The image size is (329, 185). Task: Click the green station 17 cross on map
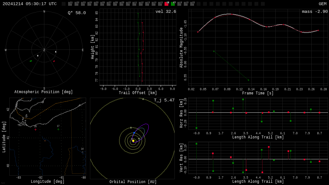pos(58,129)
